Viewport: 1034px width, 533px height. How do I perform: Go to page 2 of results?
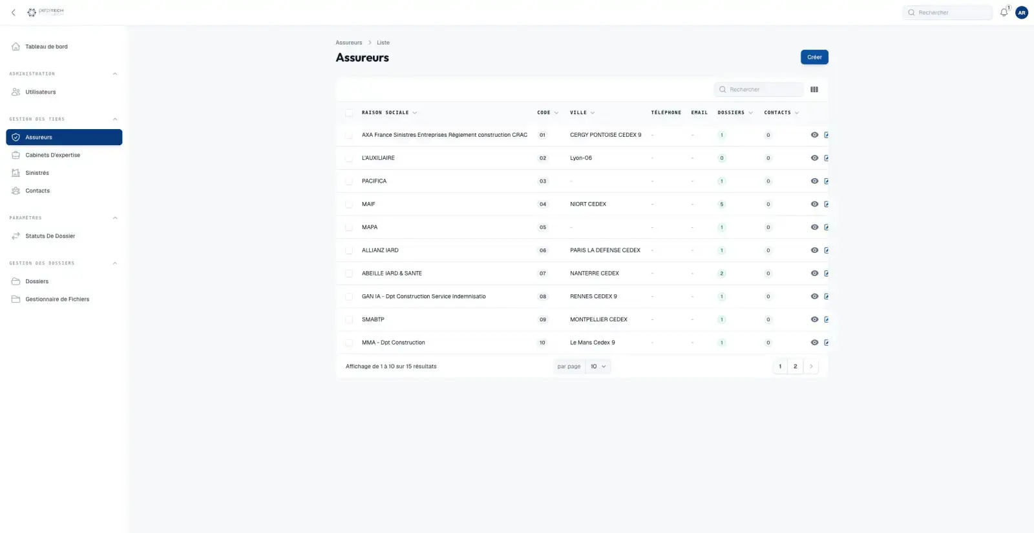[795, 367]
